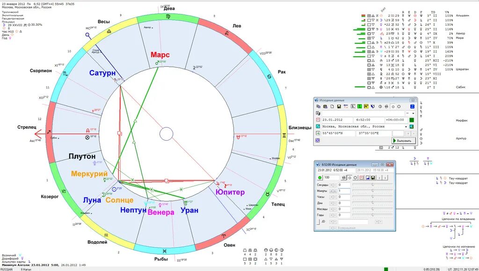Click the date field showing 23.01.2012

[333, 120]
